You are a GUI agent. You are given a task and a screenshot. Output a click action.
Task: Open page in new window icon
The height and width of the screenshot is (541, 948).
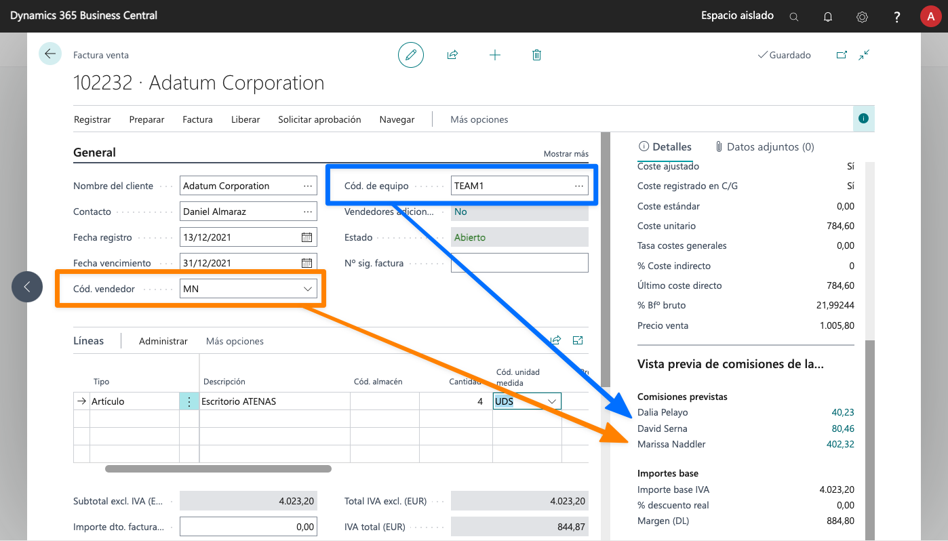pos(842,55)
